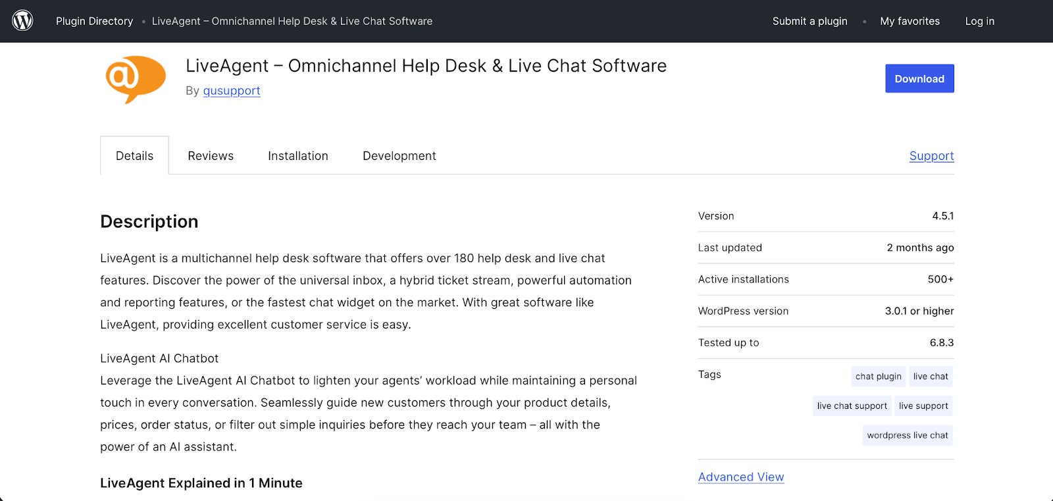Image resolution: width=1053 pixels, height=501 pixels.
Task: Open the Plugin Directory link
Action: (x=94, y=21)
